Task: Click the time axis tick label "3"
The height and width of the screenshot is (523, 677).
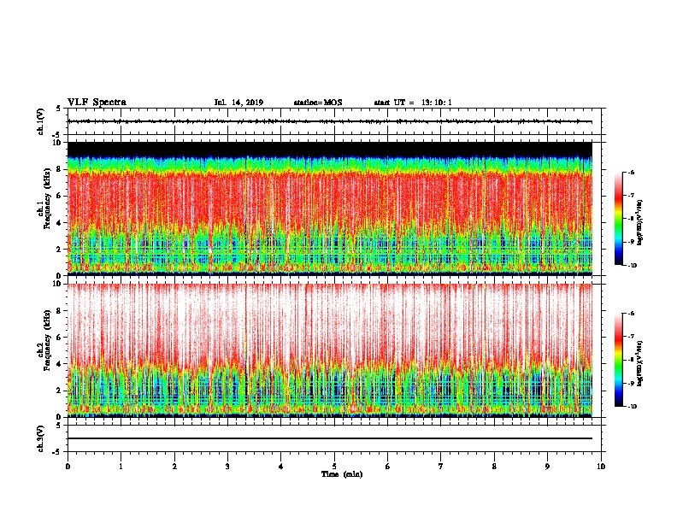Action: tap(227, 467)
